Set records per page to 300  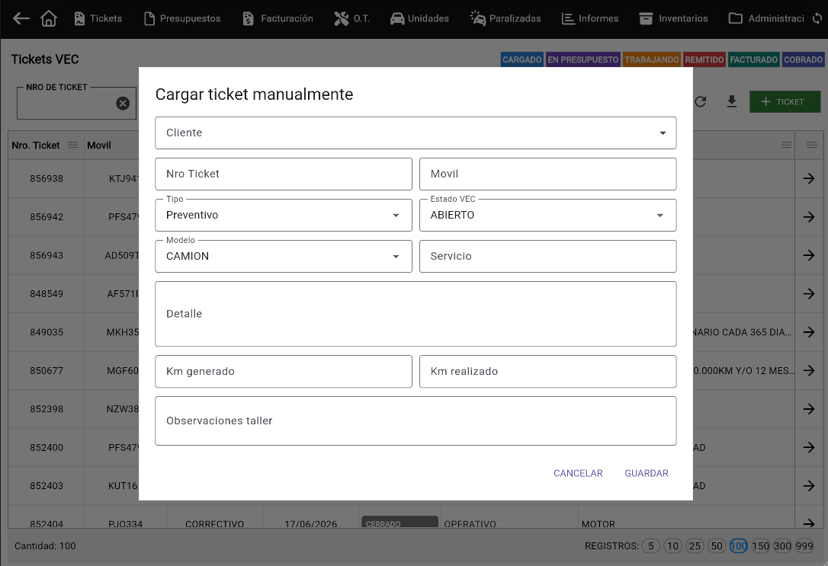[x=782, y=546]
